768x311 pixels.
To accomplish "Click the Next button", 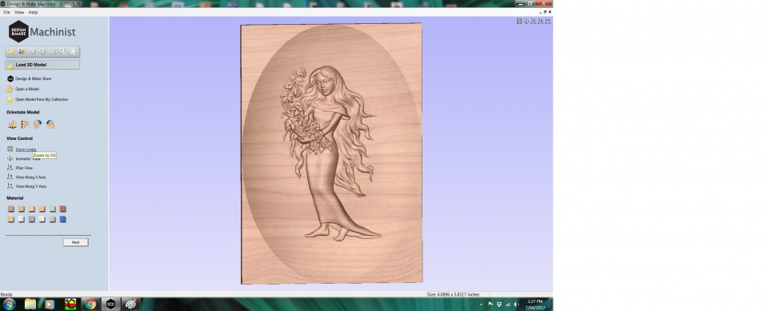I will click(75, 242).
